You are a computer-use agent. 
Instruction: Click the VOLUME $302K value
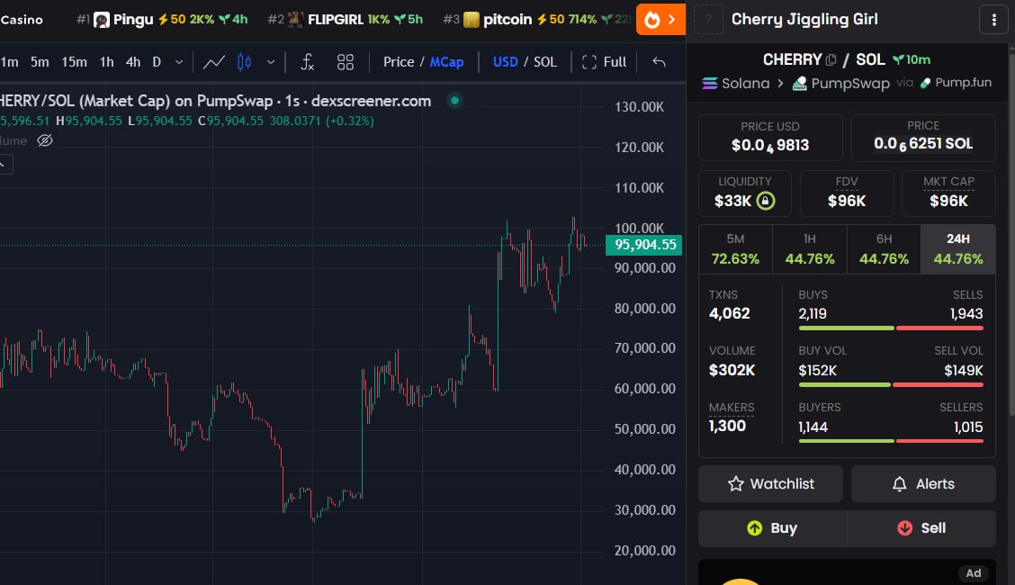[x=732, y=370]
